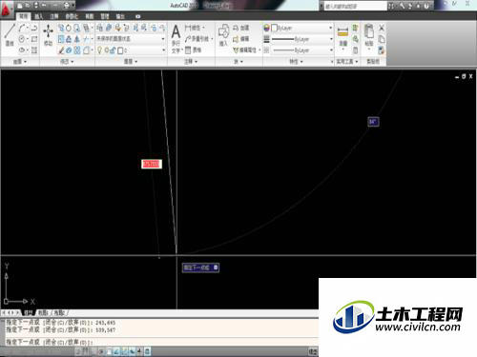Toggle the layer lock padlock icon

click(113, 50)
